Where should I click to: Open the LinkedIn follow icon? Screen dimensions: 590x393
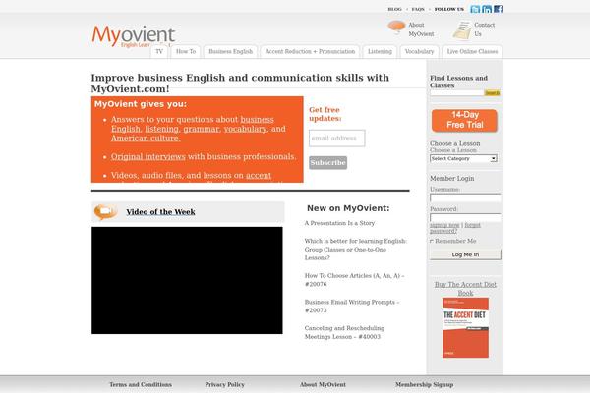point(487,9)
